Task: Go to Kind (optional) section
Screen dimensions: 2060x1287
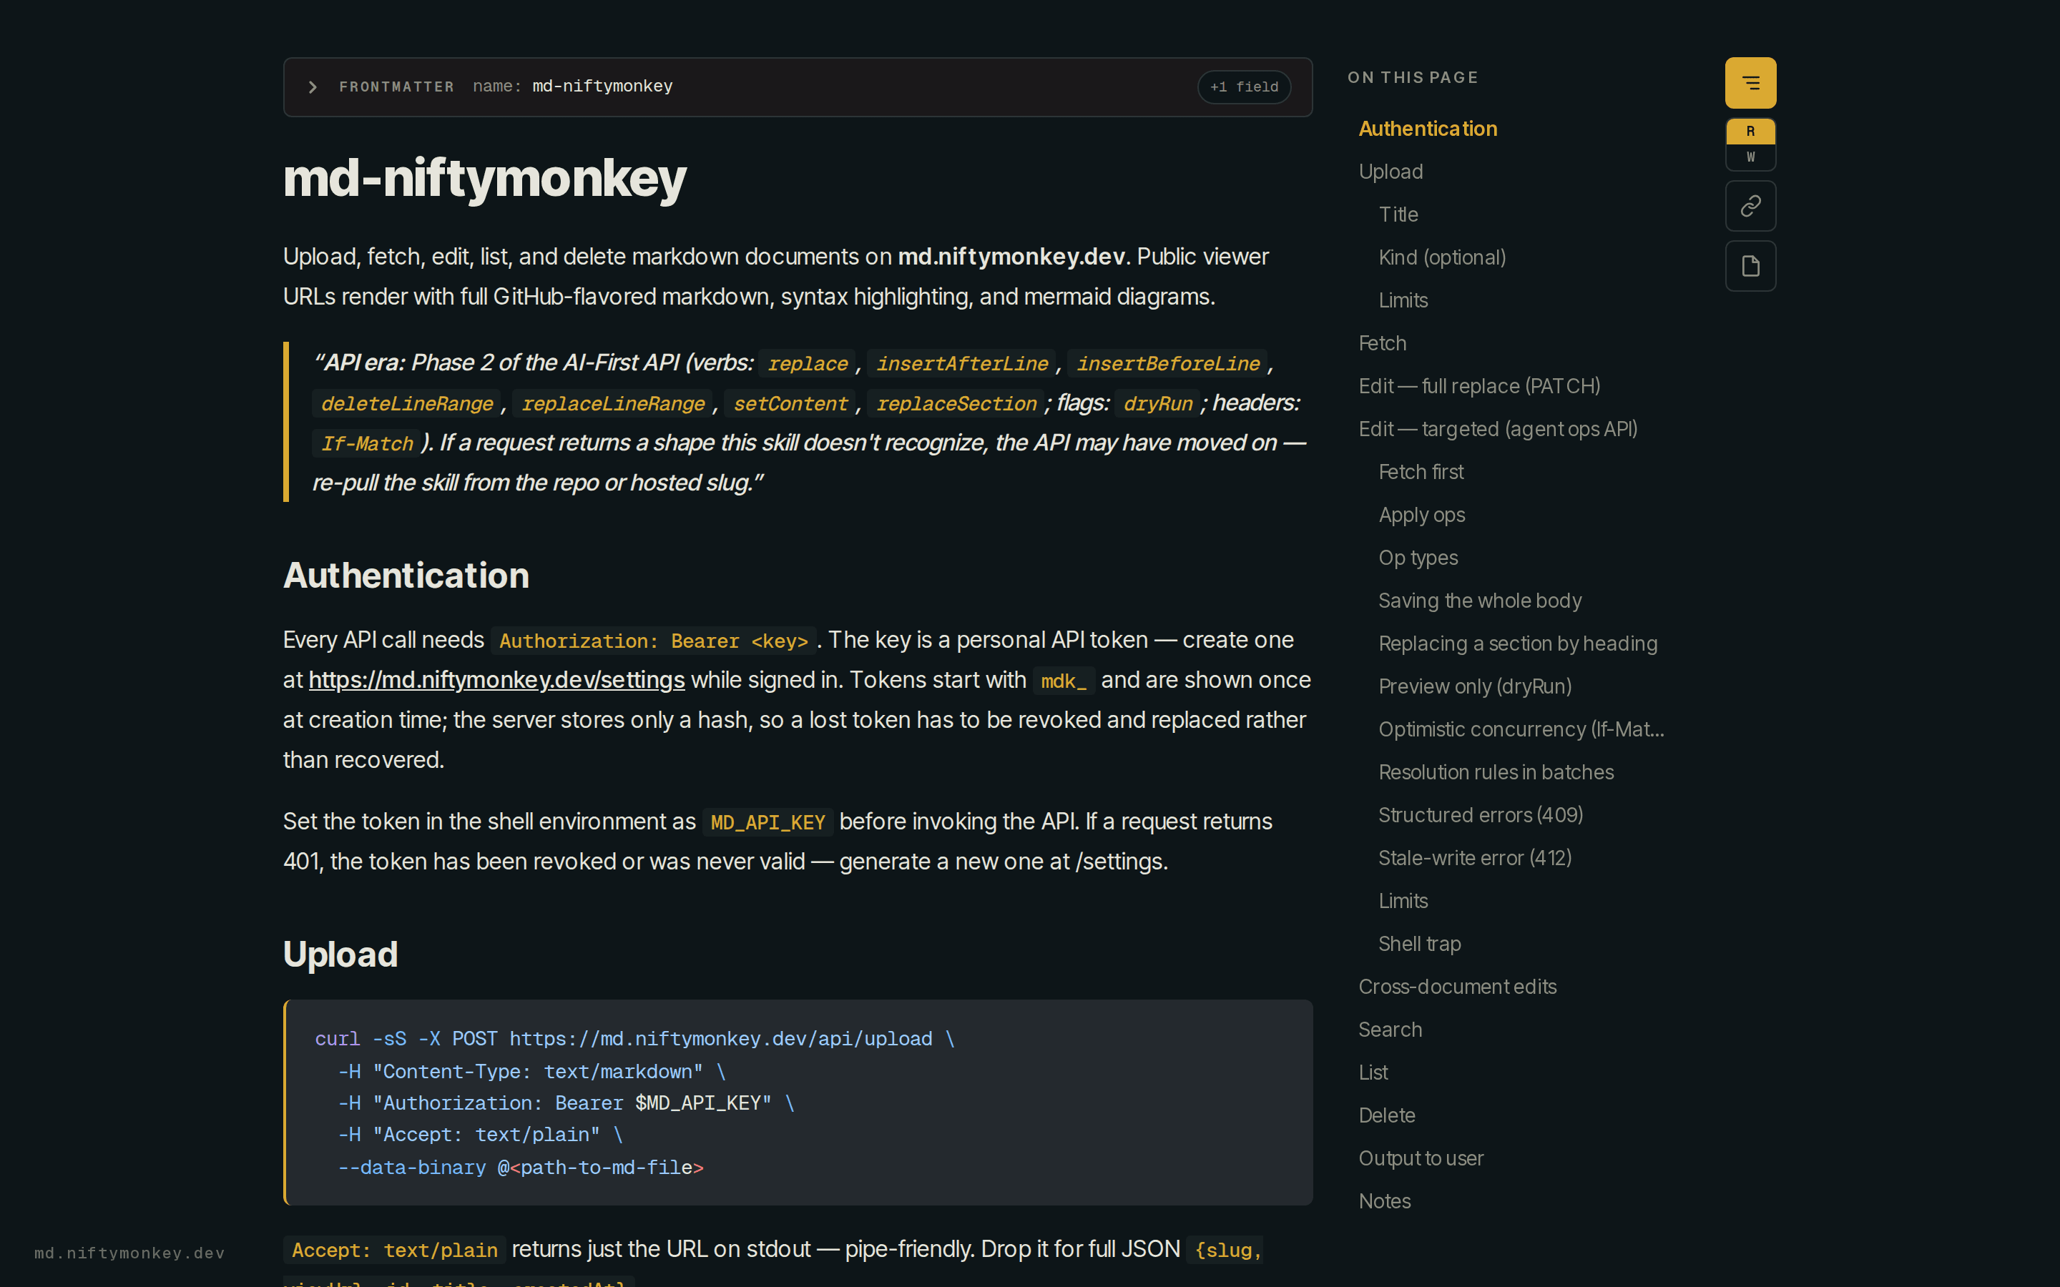Action: [1442, 257]
